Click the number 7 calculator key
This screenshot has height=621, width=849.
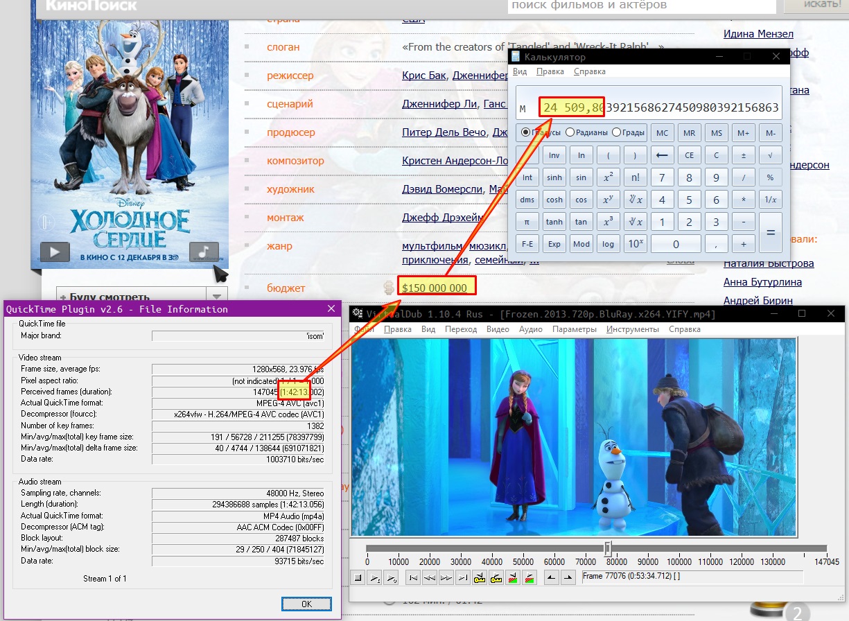[662, 177]
